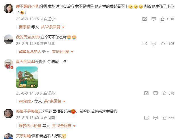Visit 艾莎咕噜 username link

click(23, 136)
